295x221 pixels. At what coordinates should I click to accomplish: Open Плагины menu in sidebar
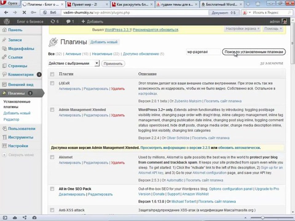click(x=21, y=93)
